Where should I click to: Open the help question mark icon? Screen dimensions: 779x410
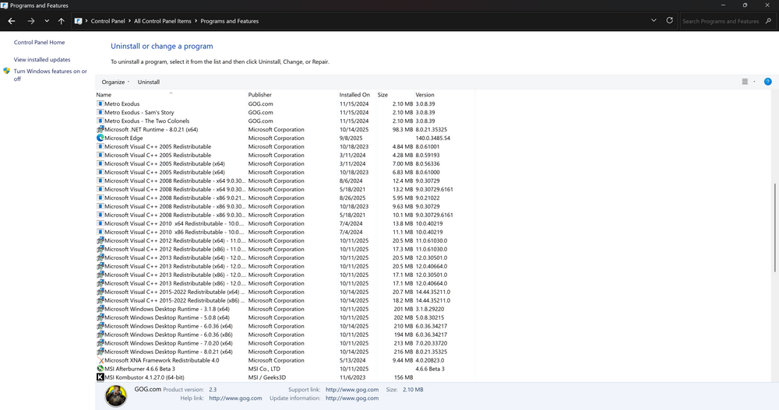point(767,82)
